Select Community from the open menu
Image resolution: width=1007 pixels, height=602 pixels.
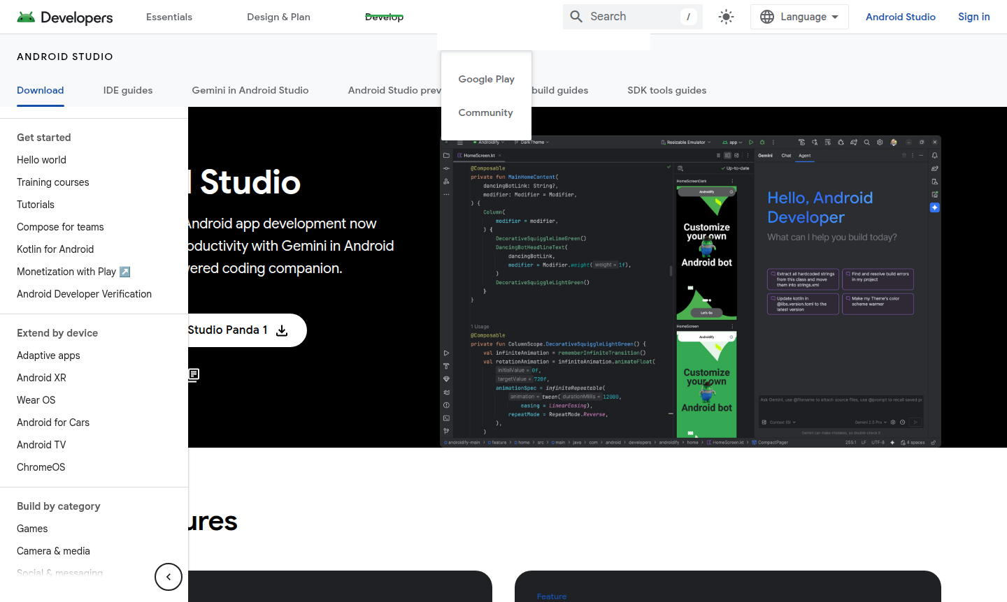[x=485, y=112]
